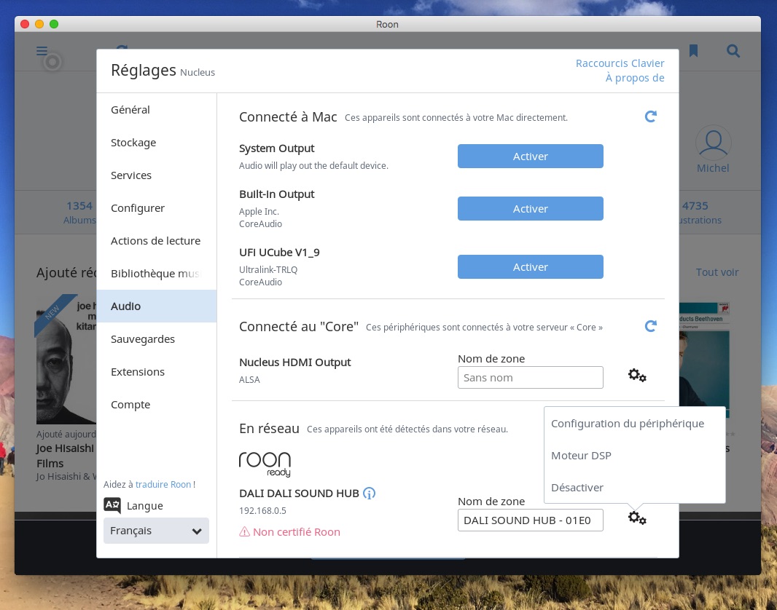
Task: Activate the Built-in Output device
Action: (530, 209)
